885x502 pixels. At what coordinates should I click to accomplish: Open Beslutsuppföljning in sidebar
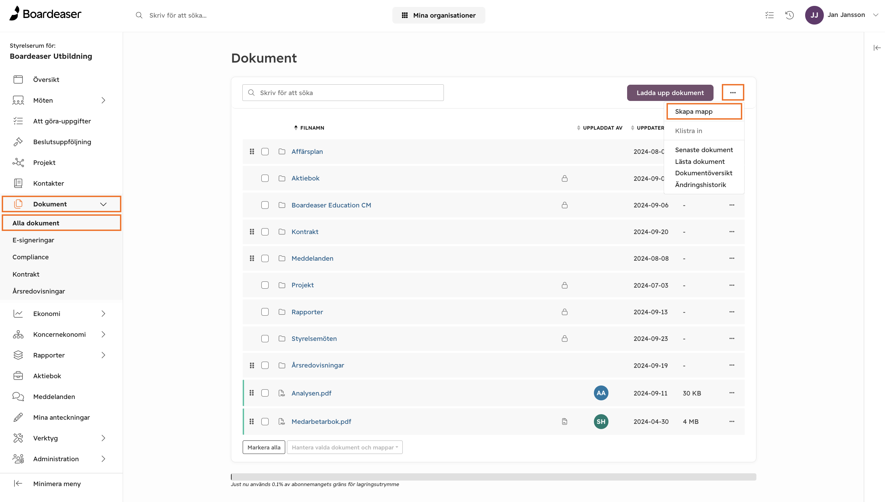click(x=62, y=142)
